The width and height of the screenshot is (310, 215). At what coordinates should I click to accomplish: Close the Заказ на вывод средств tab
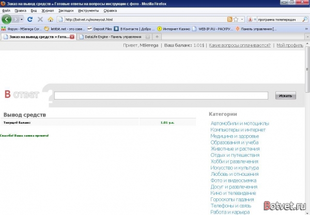click(72, 37)
